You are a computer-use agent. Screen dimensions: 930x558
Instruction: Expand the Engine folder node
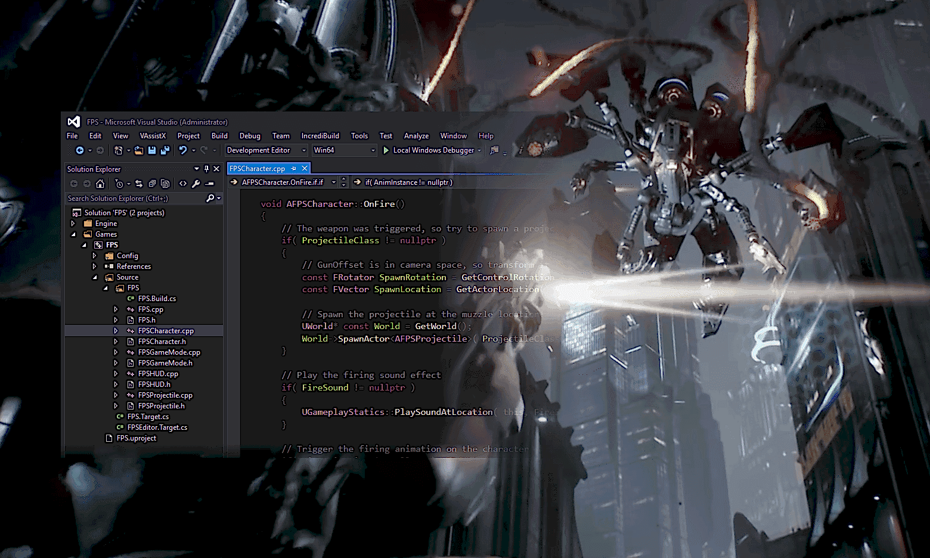coord(73,224)
